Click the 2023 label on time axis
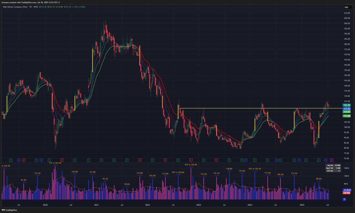This screenshot has height=213, width=355. coord(199,204)
